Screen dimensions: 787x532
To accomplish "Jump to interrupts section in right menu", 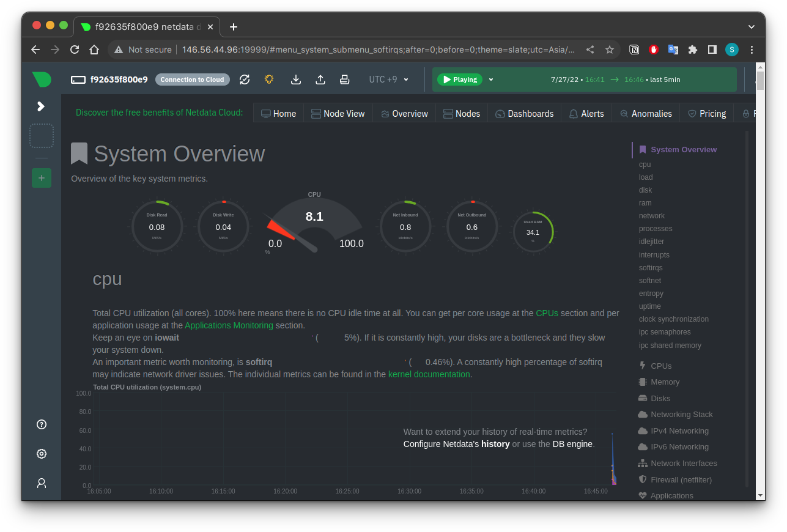I will (x=654, y=255).
